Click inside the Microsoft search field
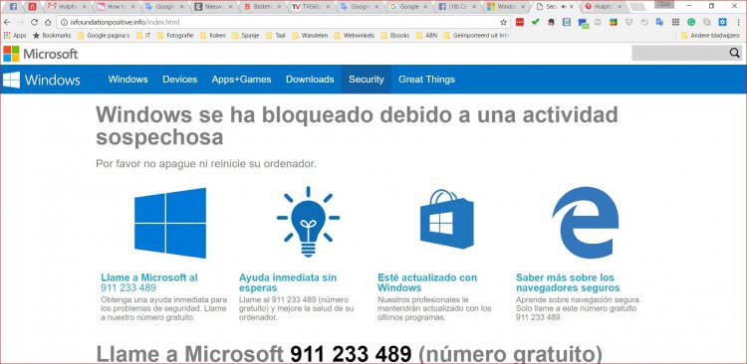 tap(680, 54)
